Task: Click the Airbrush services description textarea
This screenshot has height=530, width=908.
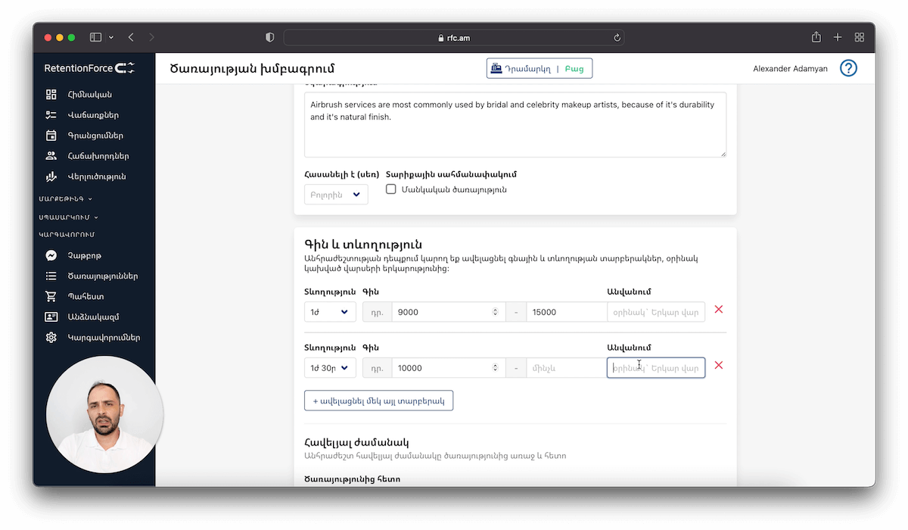Action: coord(515,125)
